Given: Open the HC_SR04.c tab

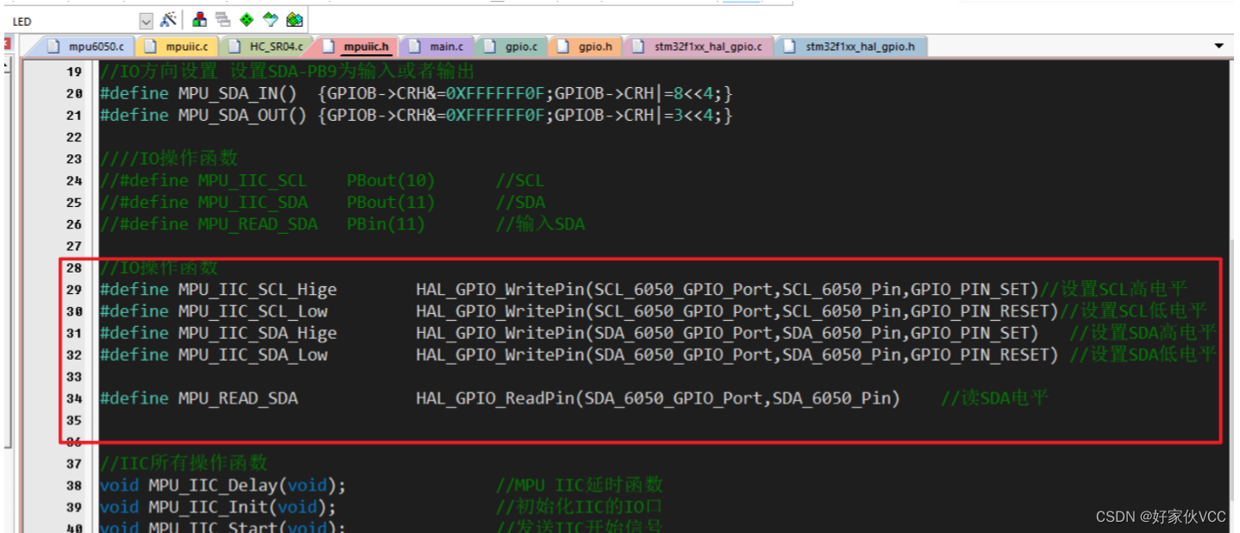Looking at the screenshot, I should [x=266, y=47].
